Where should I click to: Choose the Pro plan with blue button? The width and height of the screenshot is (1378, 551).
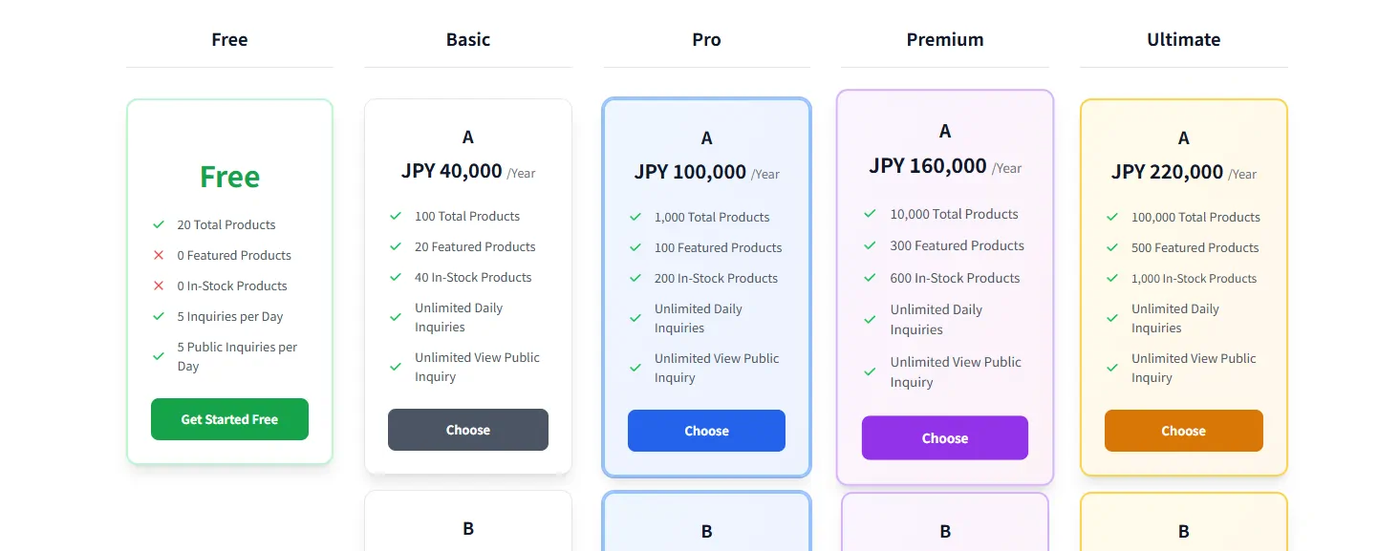(x=706, y=431)
